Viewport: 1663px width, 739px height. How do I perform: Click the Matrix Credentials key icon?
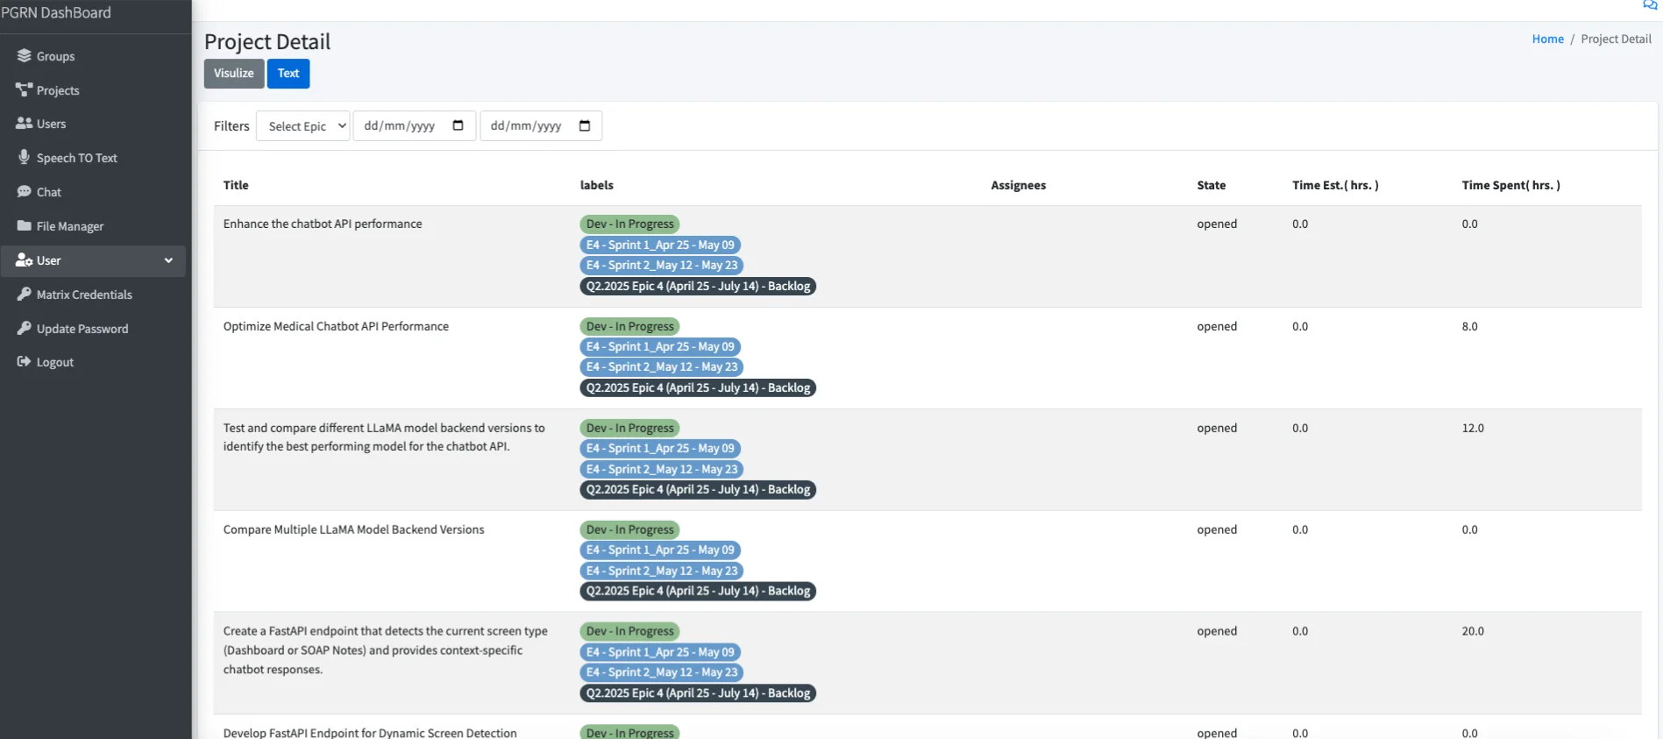tap(24, 295)
